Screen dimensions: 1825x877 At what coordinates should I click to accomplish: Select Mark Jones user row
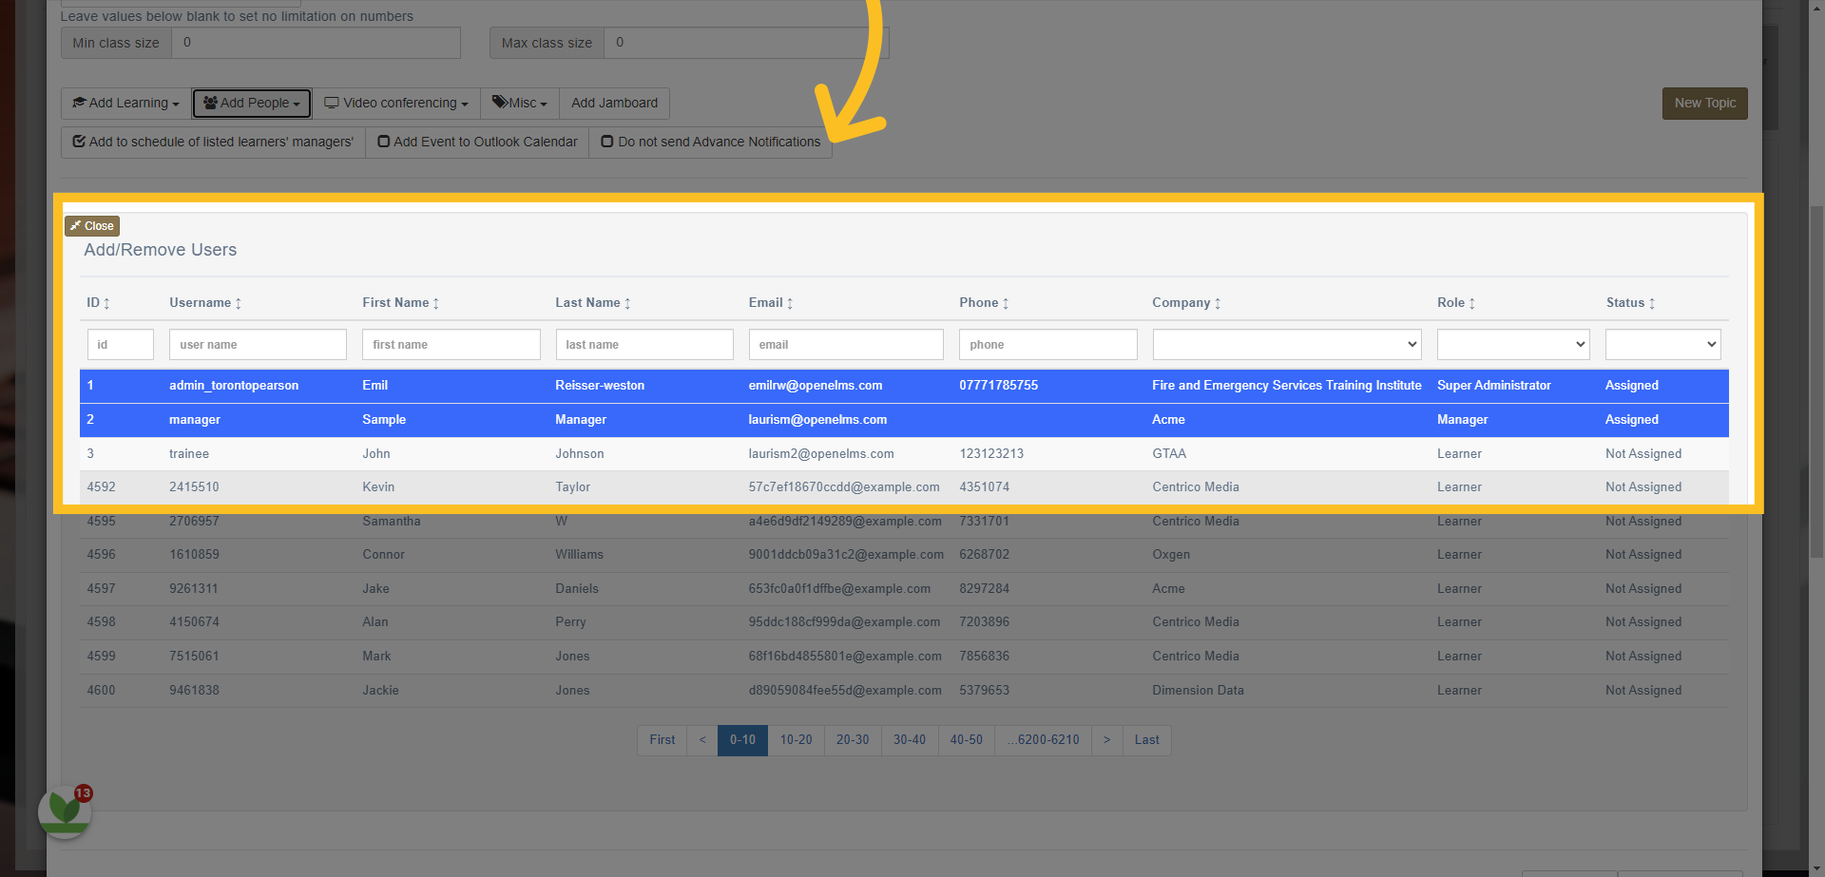point(904,657)
